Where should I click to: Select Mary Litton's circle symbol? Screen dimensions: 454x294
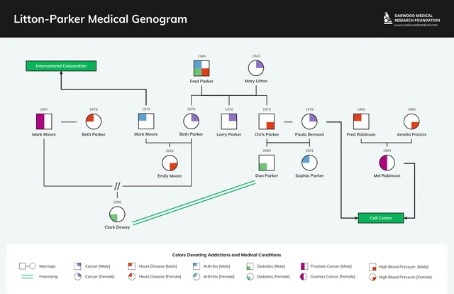256,68
